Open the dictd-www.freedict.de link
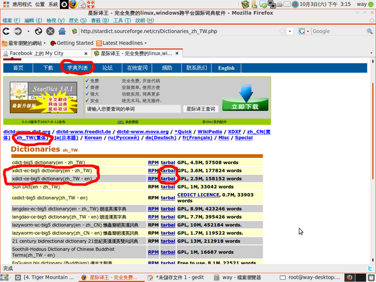This screenshot has width=376, height=282. pyautogui.click(x=83, y=132)
